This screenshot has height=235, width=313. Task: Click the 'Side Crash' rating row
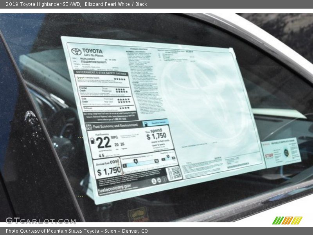point(106,101)
